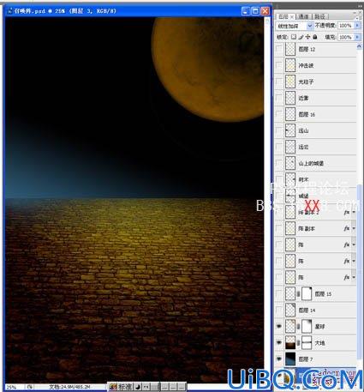Click the IME logo icon beside 标准
The width and height of the screenshot is (364, 392).
tap(113, 387)
